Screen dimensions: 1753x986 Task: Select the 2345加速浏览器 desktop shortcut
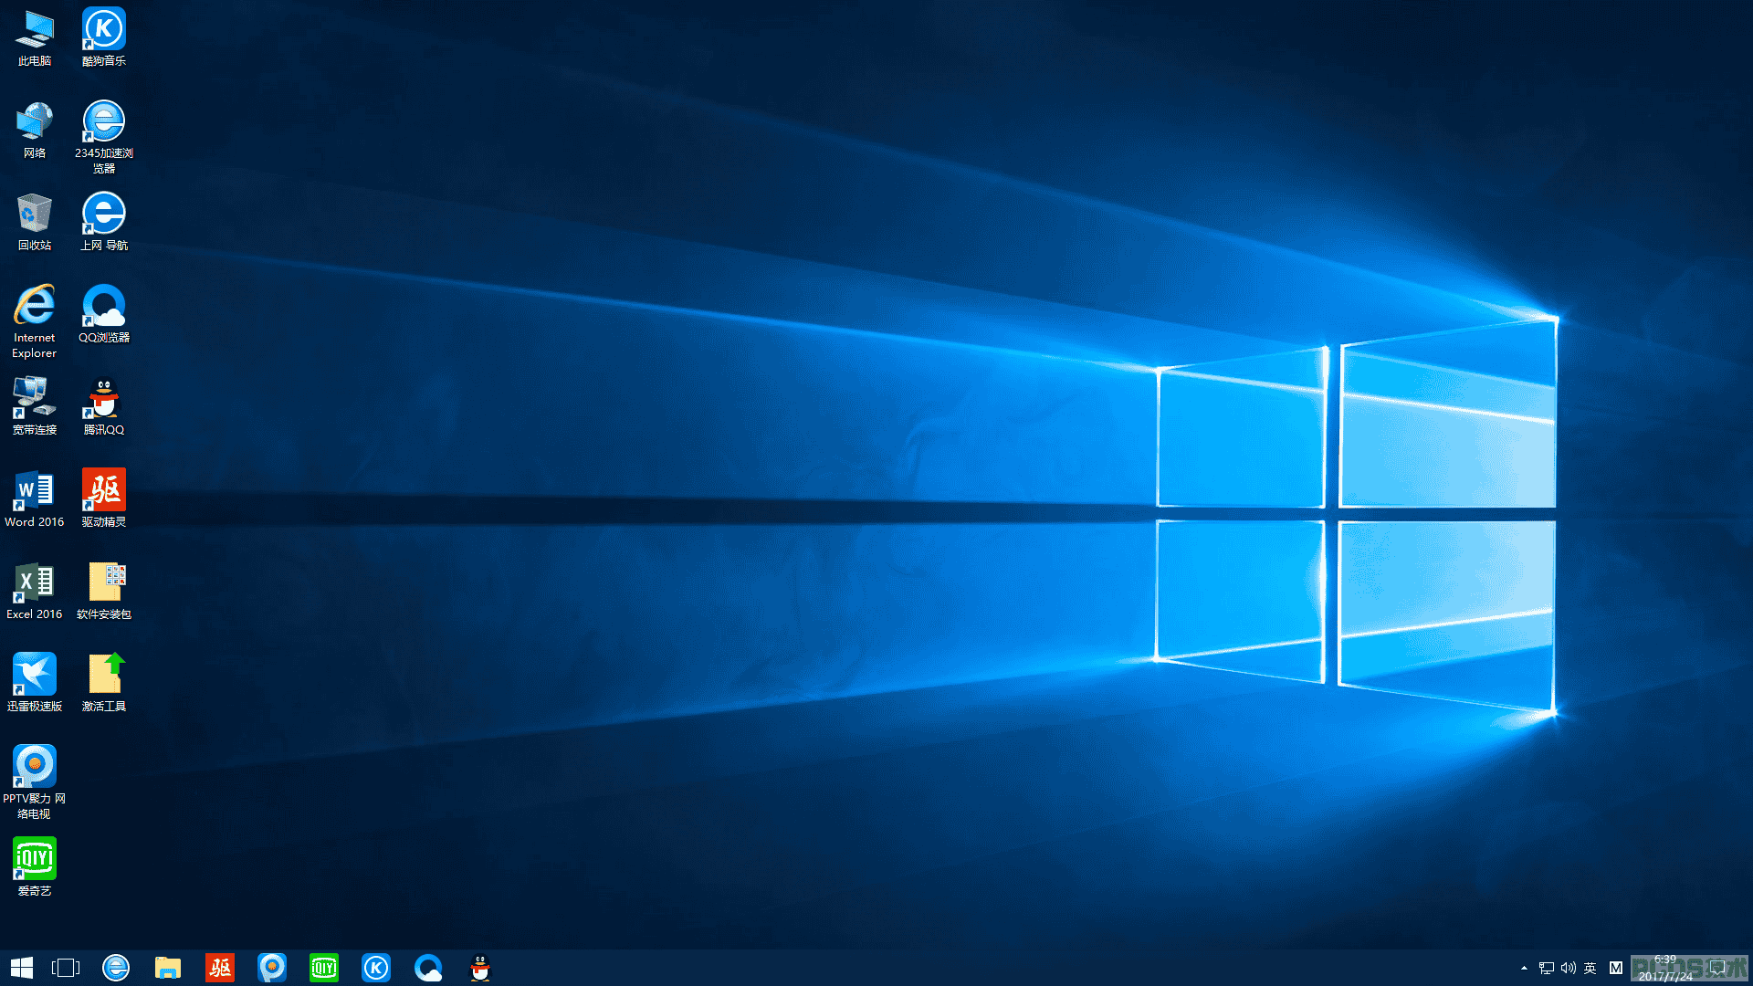[104, 137]
